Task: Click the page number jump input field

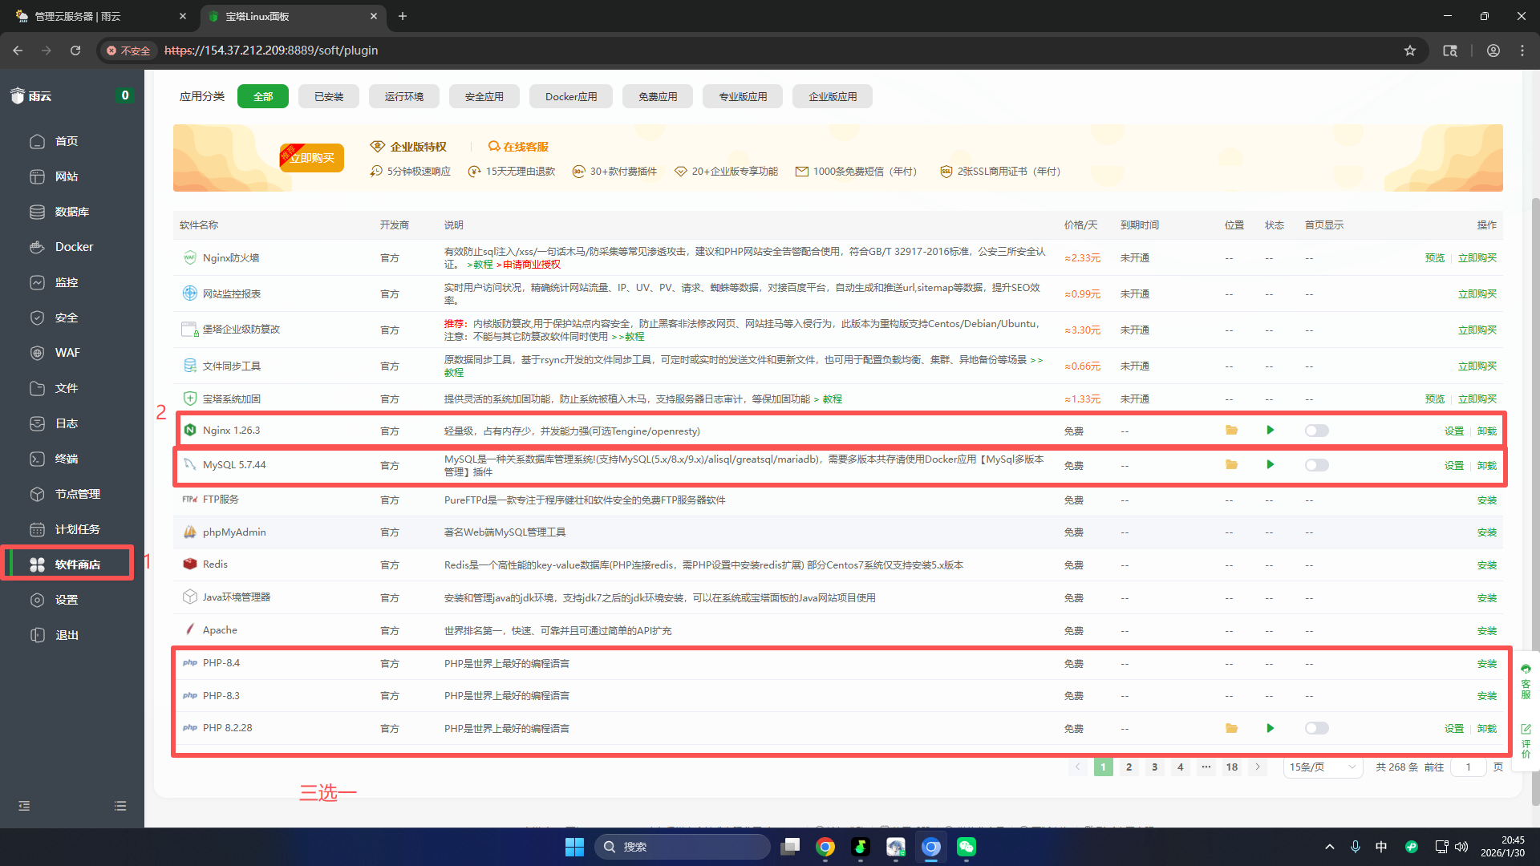Action: pos(1469,767)
